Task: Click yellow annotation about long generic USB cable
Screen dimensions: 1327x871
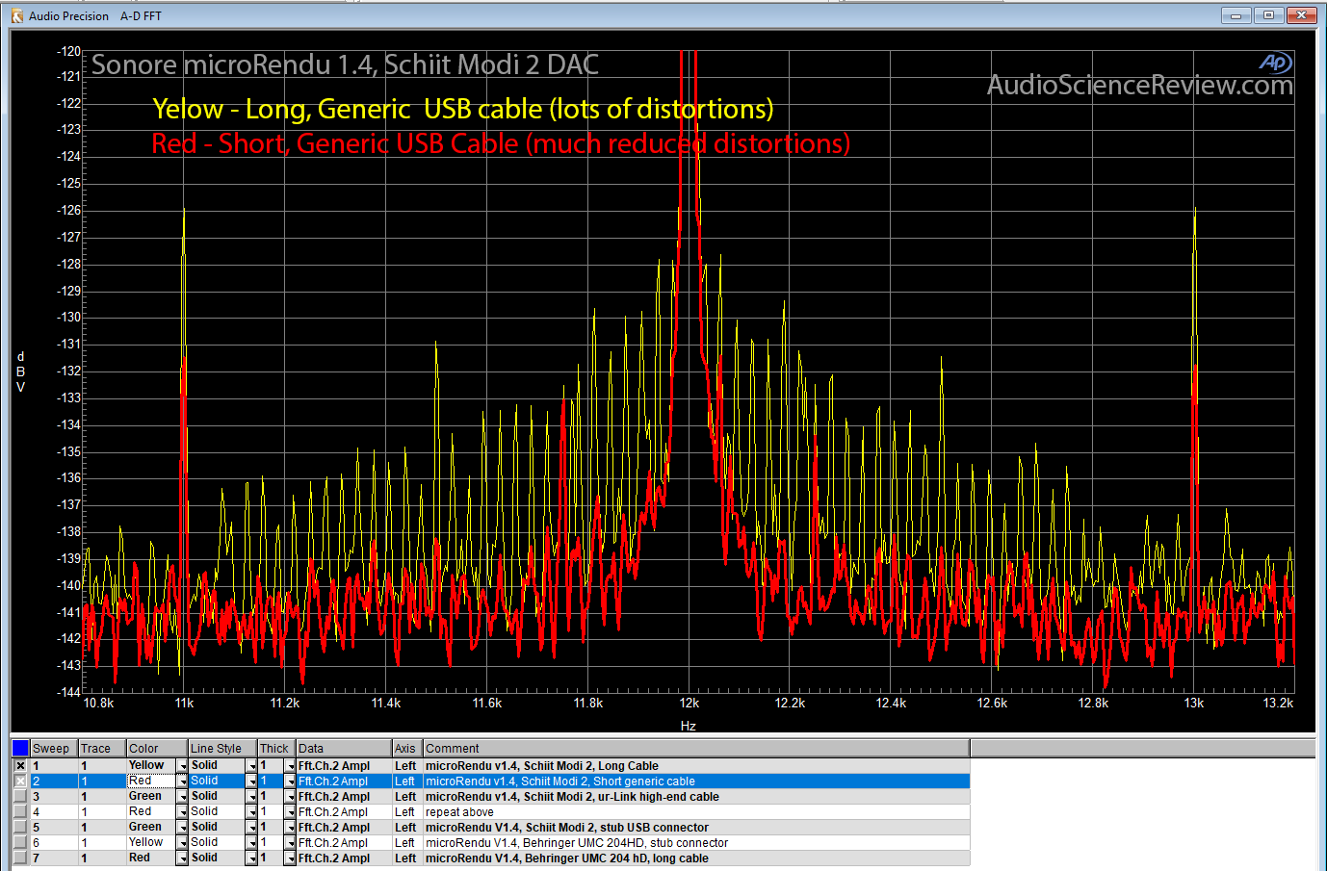Action: [463, 109]
